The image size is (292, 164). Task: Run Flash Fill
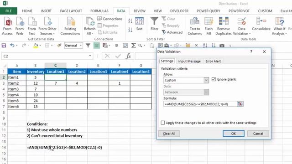[209, 26]
